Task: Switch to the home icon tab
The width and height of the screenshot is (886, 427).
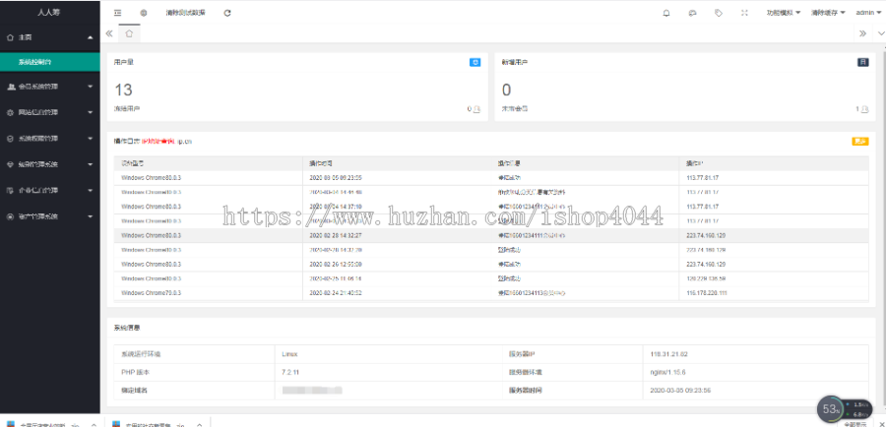Action: (x=129, y=33)
